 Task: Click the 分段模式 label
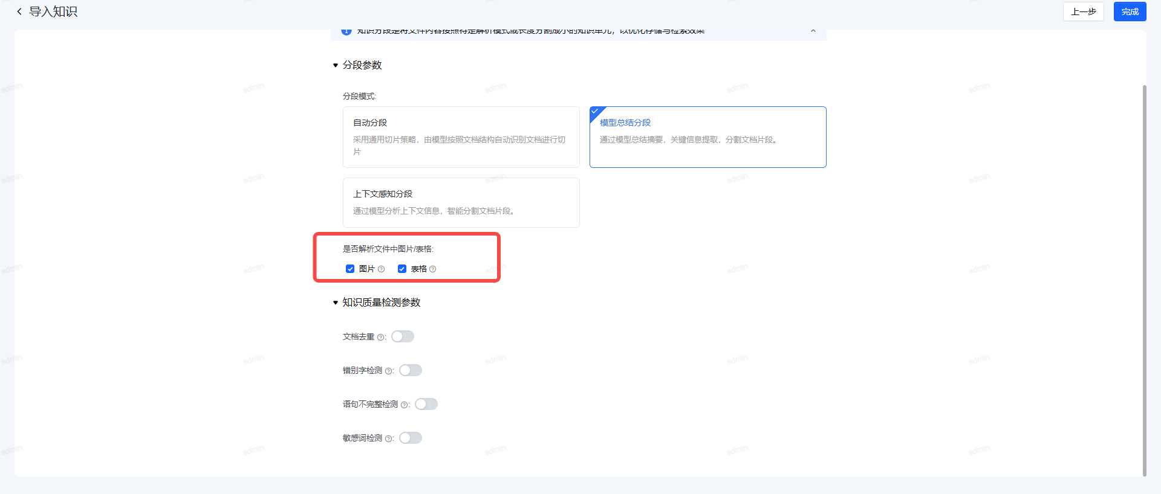click(359, 96)
